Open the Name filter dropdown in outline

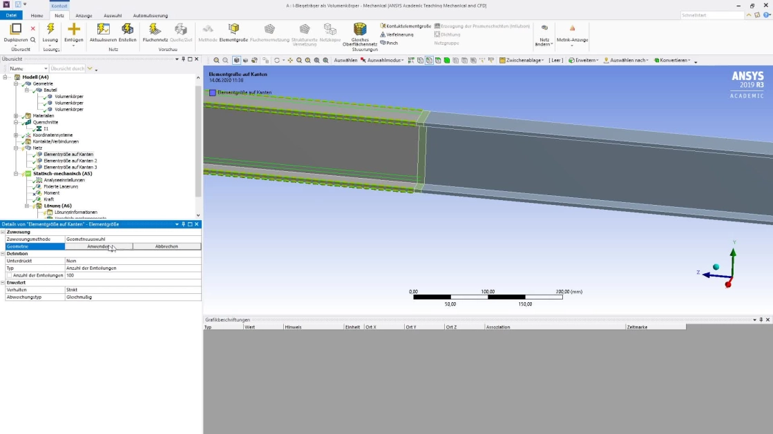(x=28, y=68)
